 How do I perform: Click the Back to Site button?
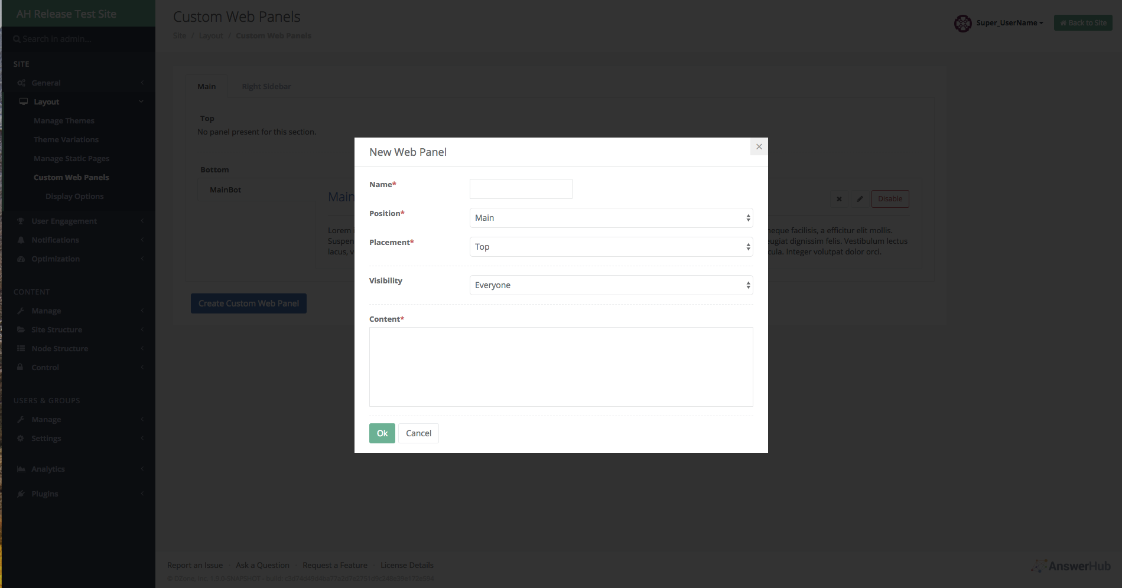[1083, 23]
